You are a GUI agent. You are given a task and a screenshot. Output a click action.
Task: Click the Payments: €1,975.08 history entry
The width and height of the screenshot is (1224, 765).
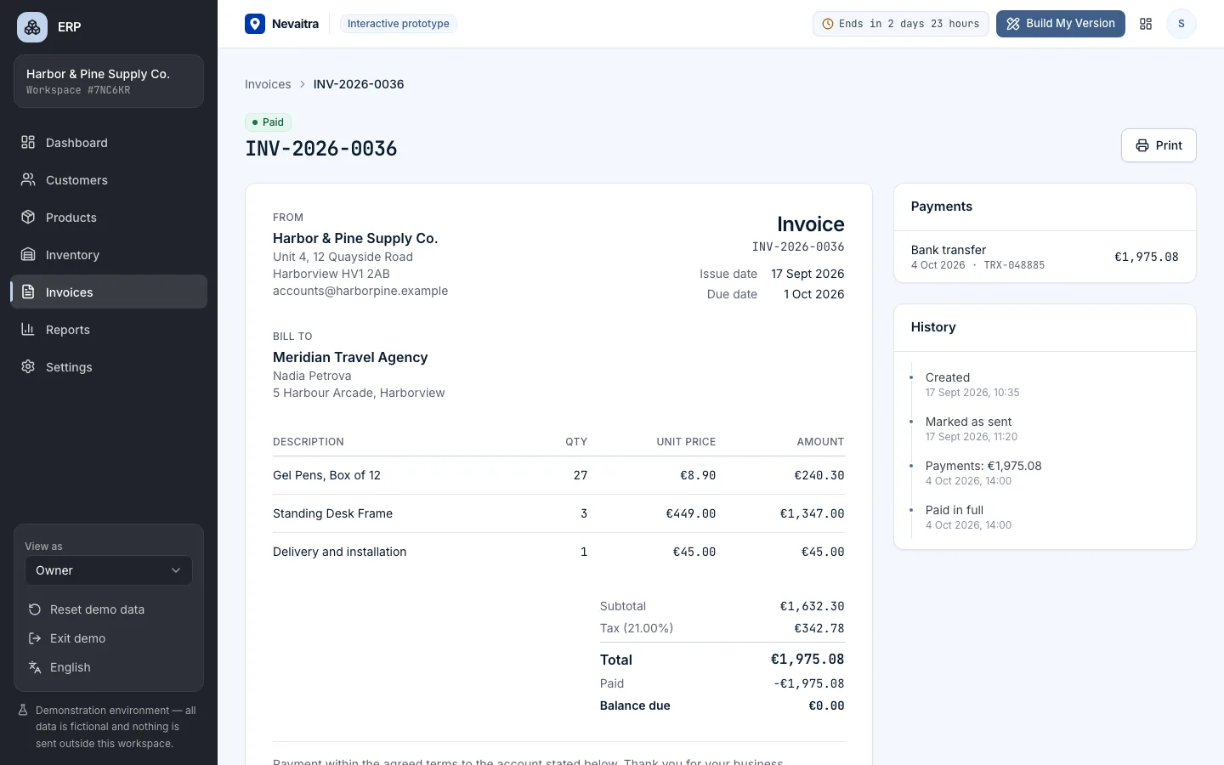(983, 473)
